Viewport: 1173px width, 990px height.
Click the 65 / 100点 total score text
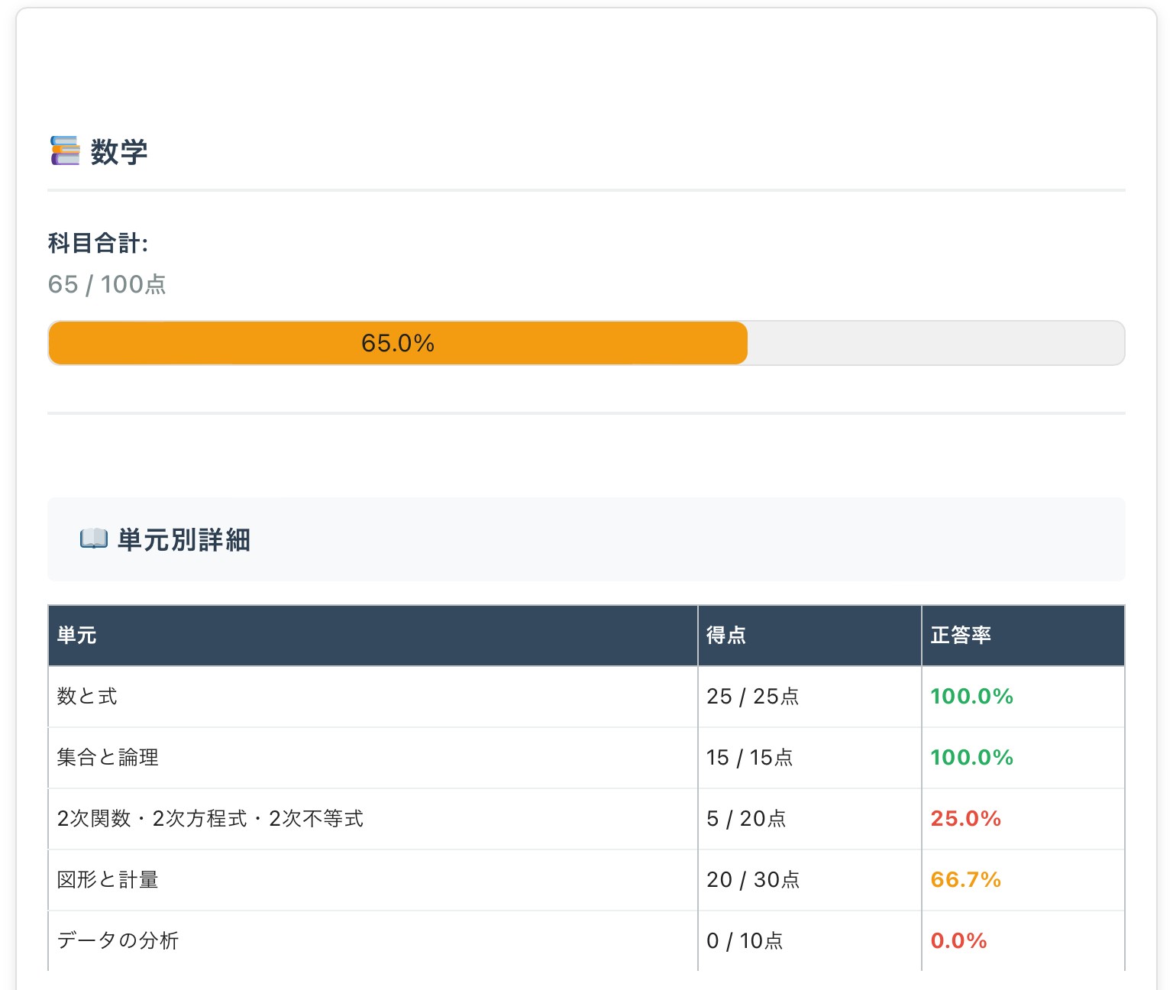coord(107,284)
